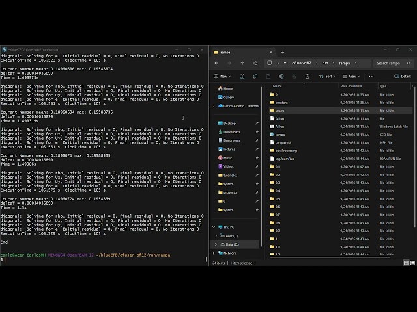Go up one folder level
Screen dimensions: 417x312
click(x=242, y=63)
